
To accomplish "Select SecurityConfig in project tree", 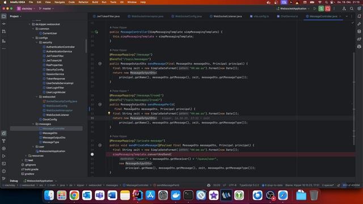I will tap(55, 70).
